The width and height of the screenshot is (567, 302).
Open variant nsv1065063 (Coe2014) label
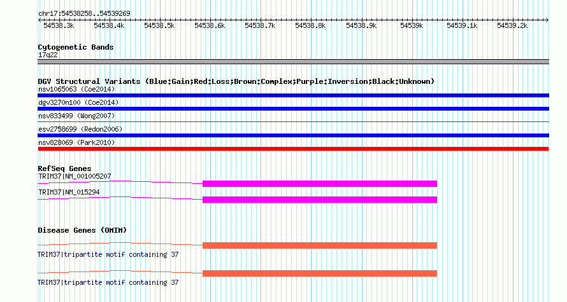(76, 89)
